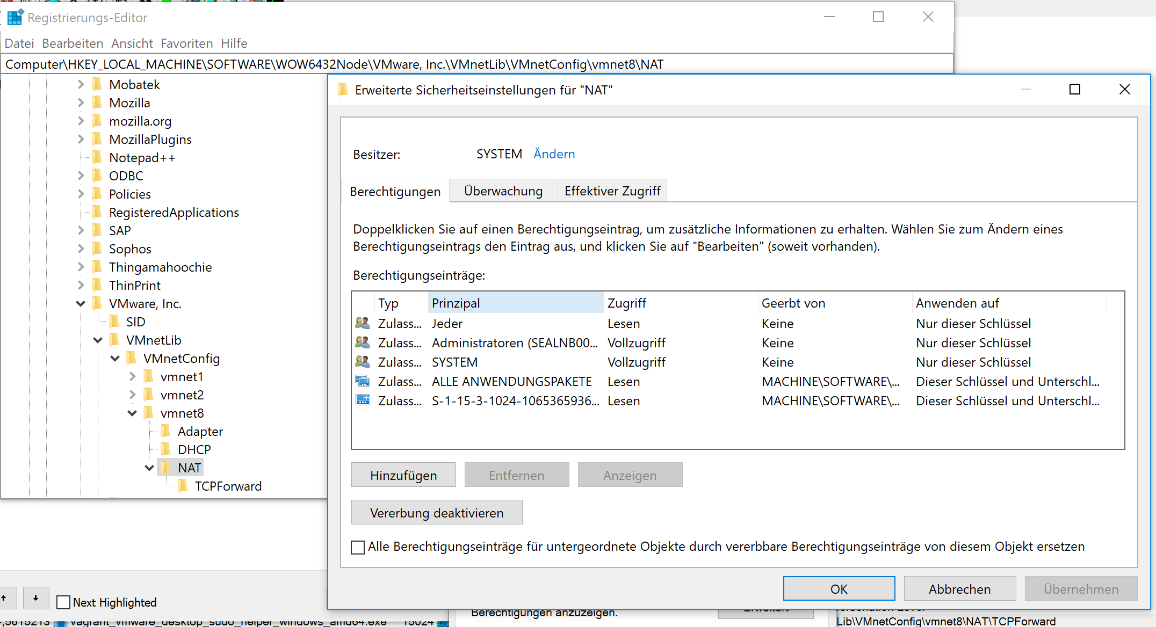Click the Registry Editor app icon
Screen dimensions: 1156x627
coord(15,18)
